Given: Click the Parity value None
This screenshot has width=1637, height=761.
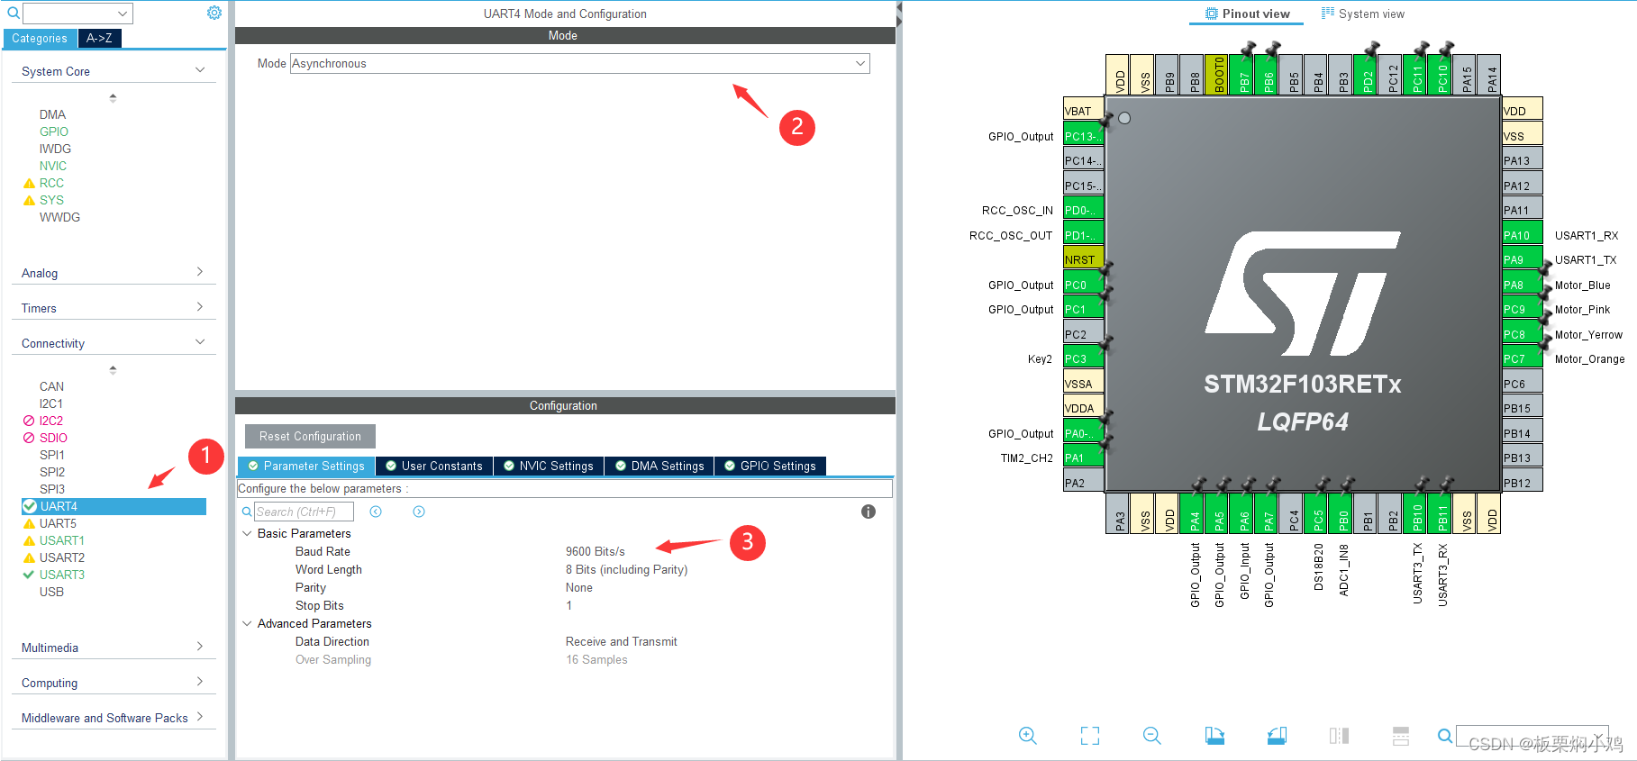Looking at the screenshot, I should point(579,587).
